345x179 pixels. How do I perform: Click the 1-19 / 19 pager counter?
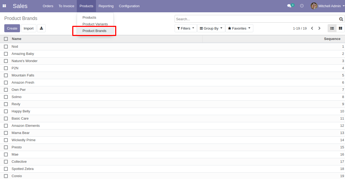[300, 28]
